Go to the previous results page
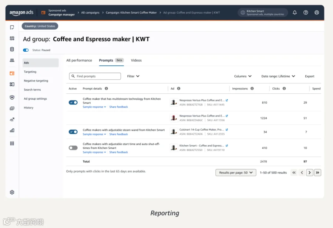The image size is (333, 228). pos(302,173)
